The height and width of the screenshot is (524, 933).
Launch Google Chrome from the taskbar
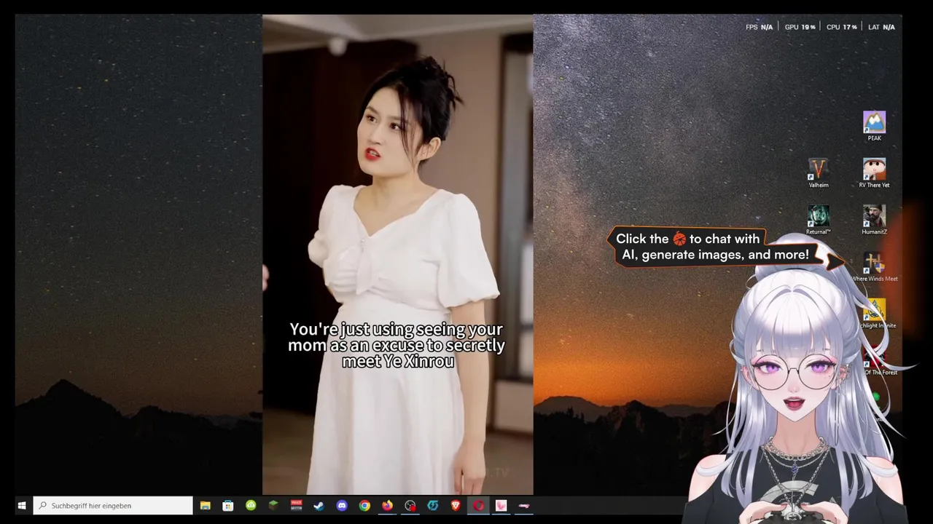coord(364,506)
